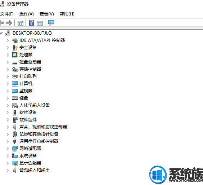Click the 监视器 screen icon
Image resolution: width=203 pixels, height=185 pixels.
tap(15, 91)
